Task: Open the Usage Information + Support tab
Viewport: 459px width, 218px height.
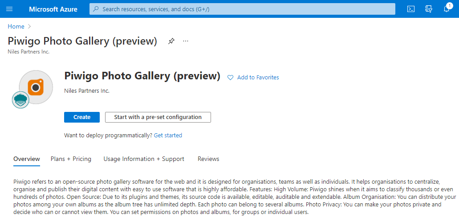Action: (144, 159)
